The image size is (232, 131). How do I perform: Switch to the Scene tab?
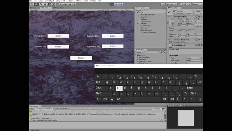click(34, 8)
